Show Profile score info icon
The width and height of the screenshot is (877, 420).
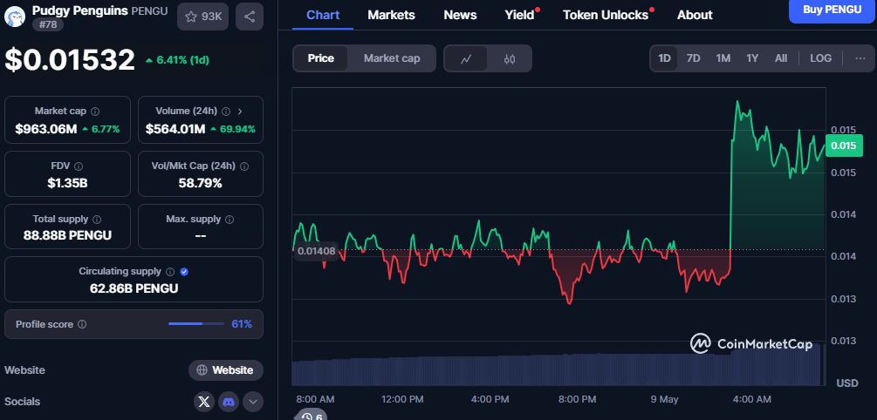(82, 324)
